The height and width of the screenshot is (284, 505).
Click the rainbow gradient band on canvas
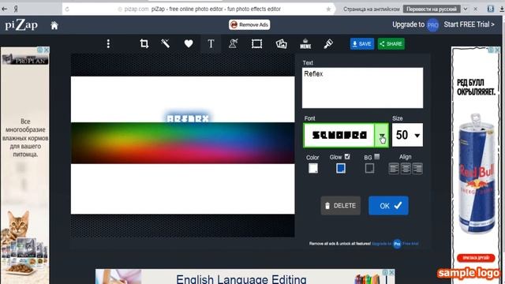pos(182,143)
